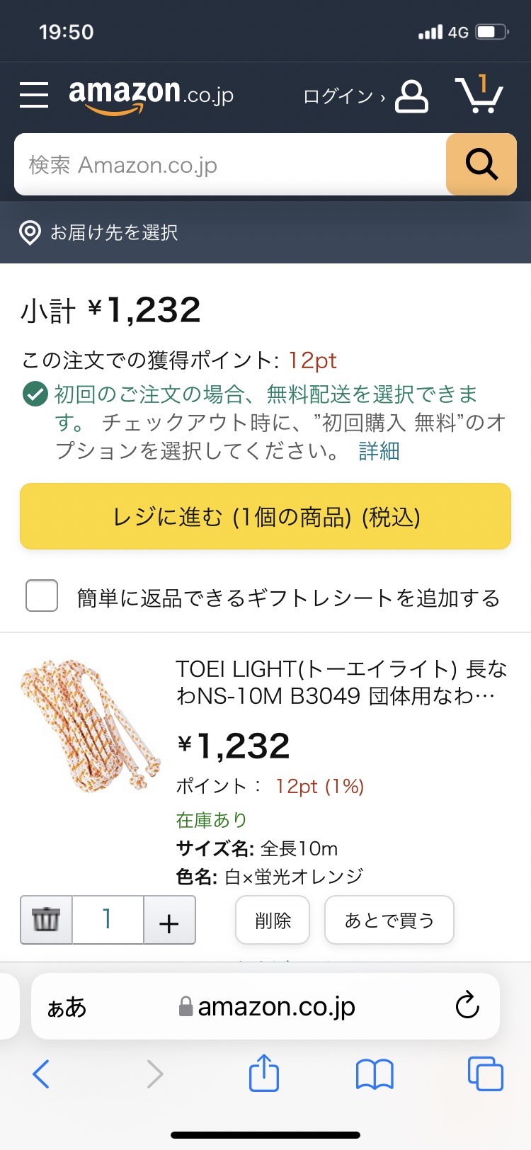Reload the page in Safari

point(467,1006)
